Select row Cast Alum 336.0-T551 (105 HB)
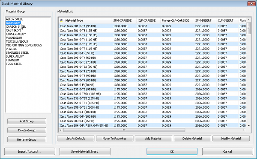257x159 pixels. coord(152,94)
